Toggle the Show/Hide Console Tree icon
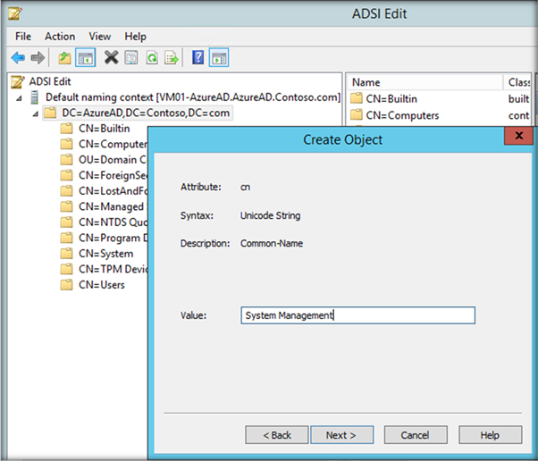Screen dimensions: 538x461 point(86,58)
